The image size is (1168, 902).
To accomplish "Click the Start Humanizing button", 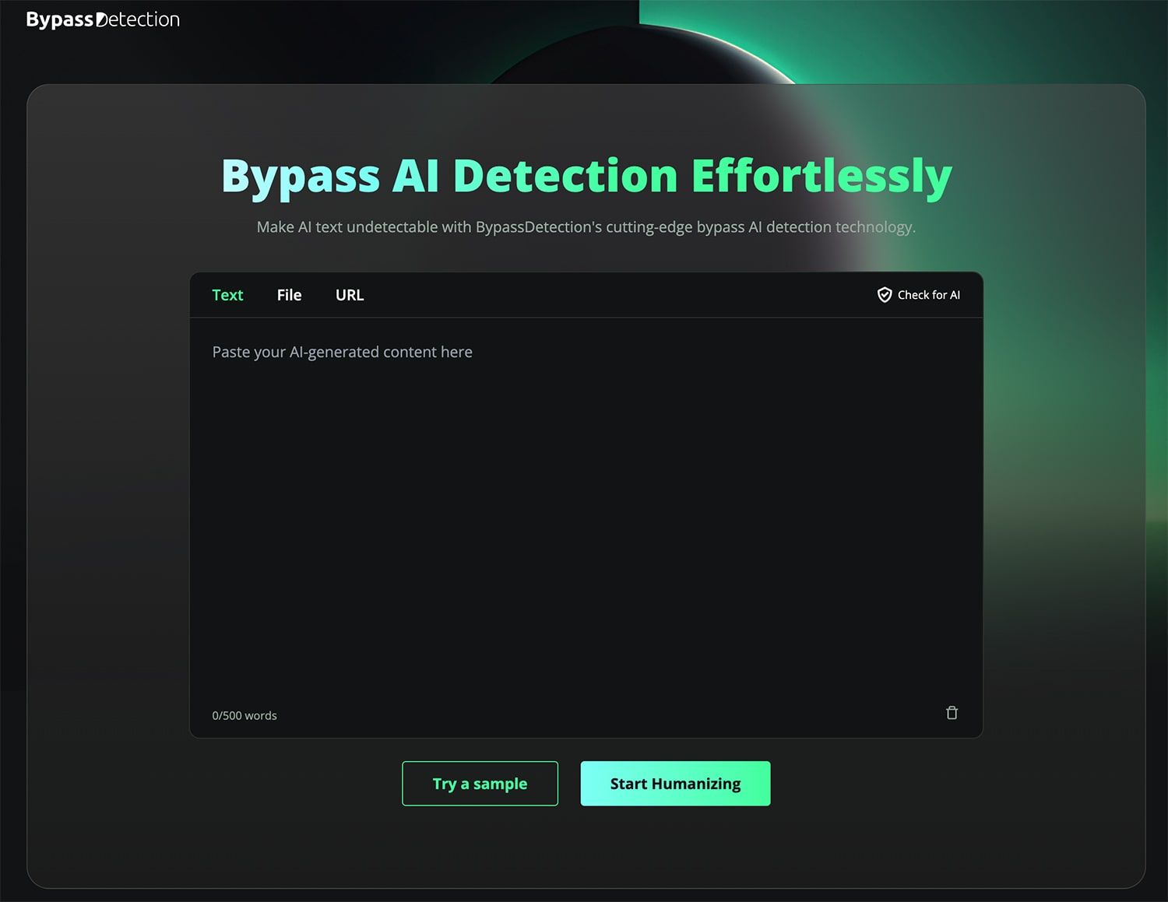I will 675,784.
